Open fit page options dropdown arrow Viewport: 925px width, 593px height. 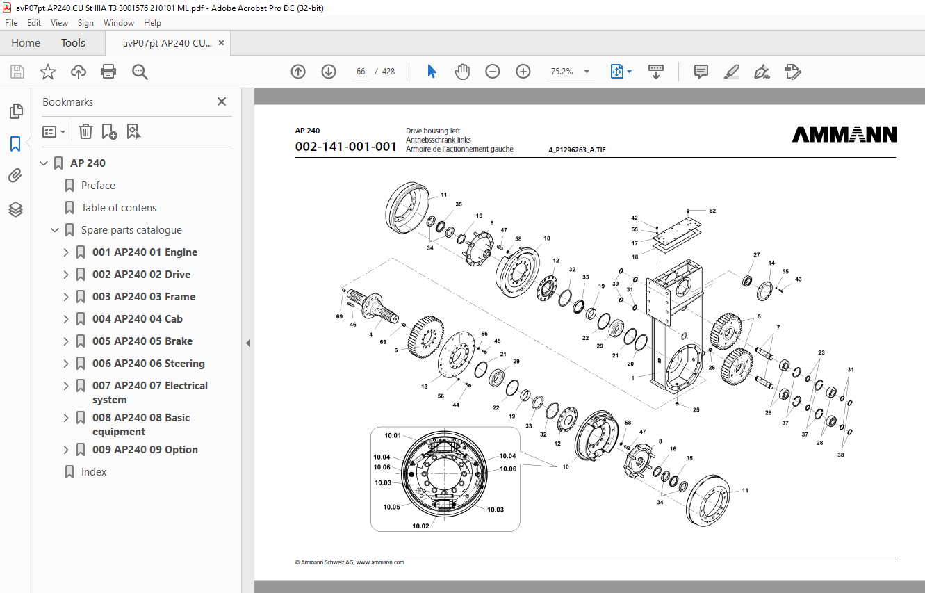click(629, 72)
